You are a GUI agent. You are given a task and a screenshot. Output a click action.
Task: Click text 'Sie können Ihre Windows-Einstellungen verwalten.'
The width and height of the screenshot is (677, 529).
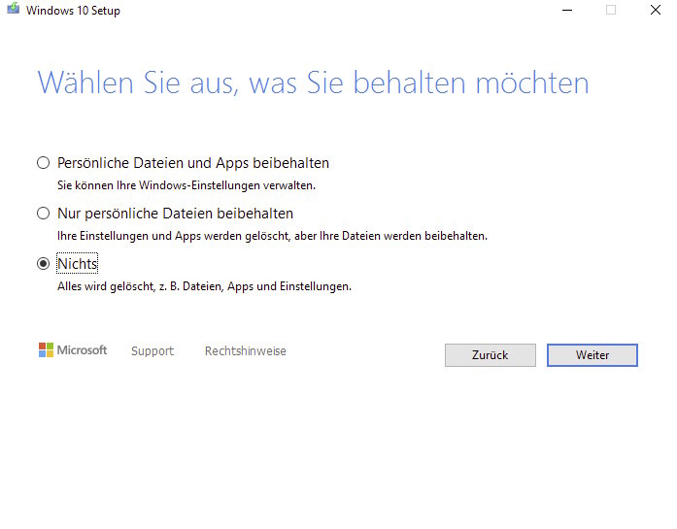point(186,185)
